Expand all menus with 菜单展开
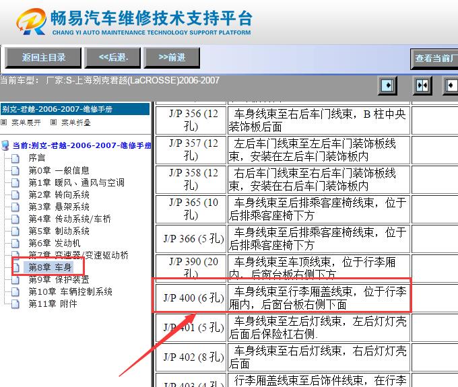 [26, 122]
